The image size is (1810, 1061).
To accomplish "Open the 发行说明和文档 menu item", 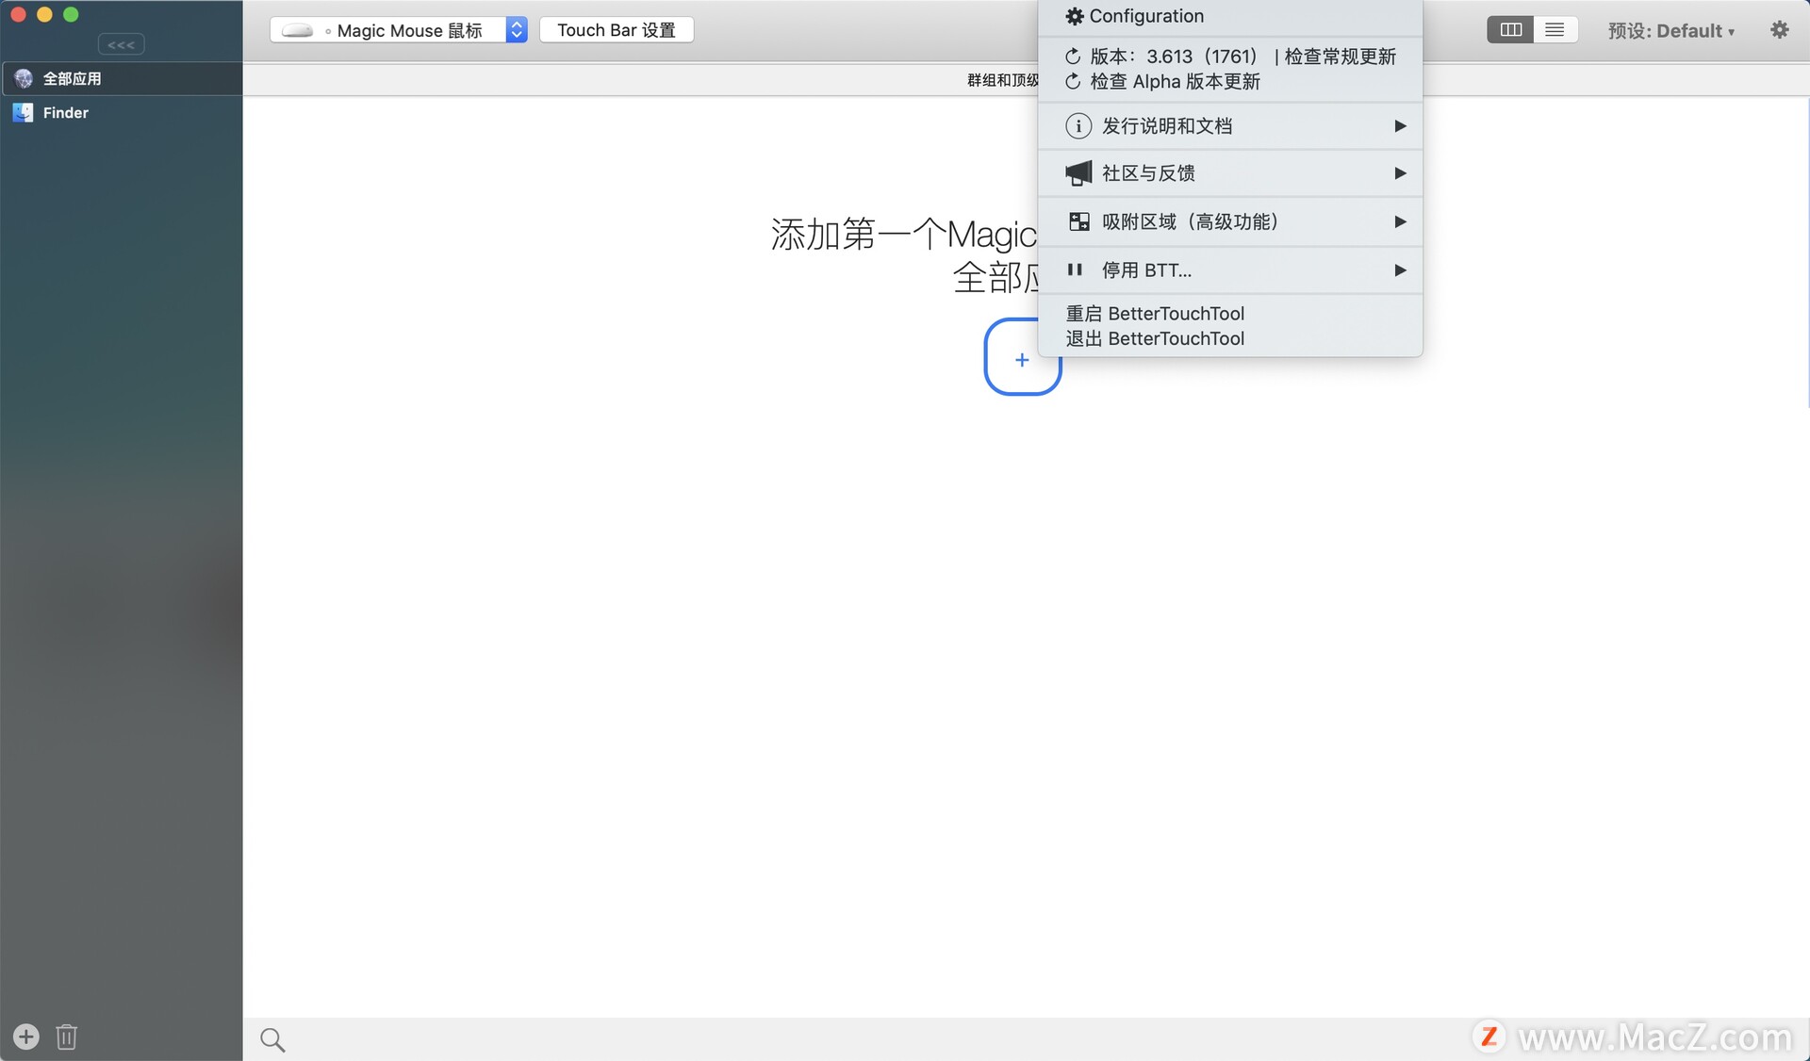I will (x=1229, y=125).
